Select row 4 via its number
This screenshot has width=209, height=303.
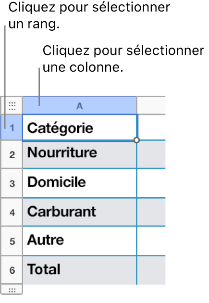pyautogui.click(x=12, y=213)
